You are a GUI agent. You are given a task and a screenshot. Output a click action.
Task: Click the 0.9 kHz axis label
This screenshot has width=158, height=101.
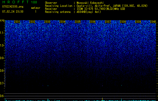[2, 58]
